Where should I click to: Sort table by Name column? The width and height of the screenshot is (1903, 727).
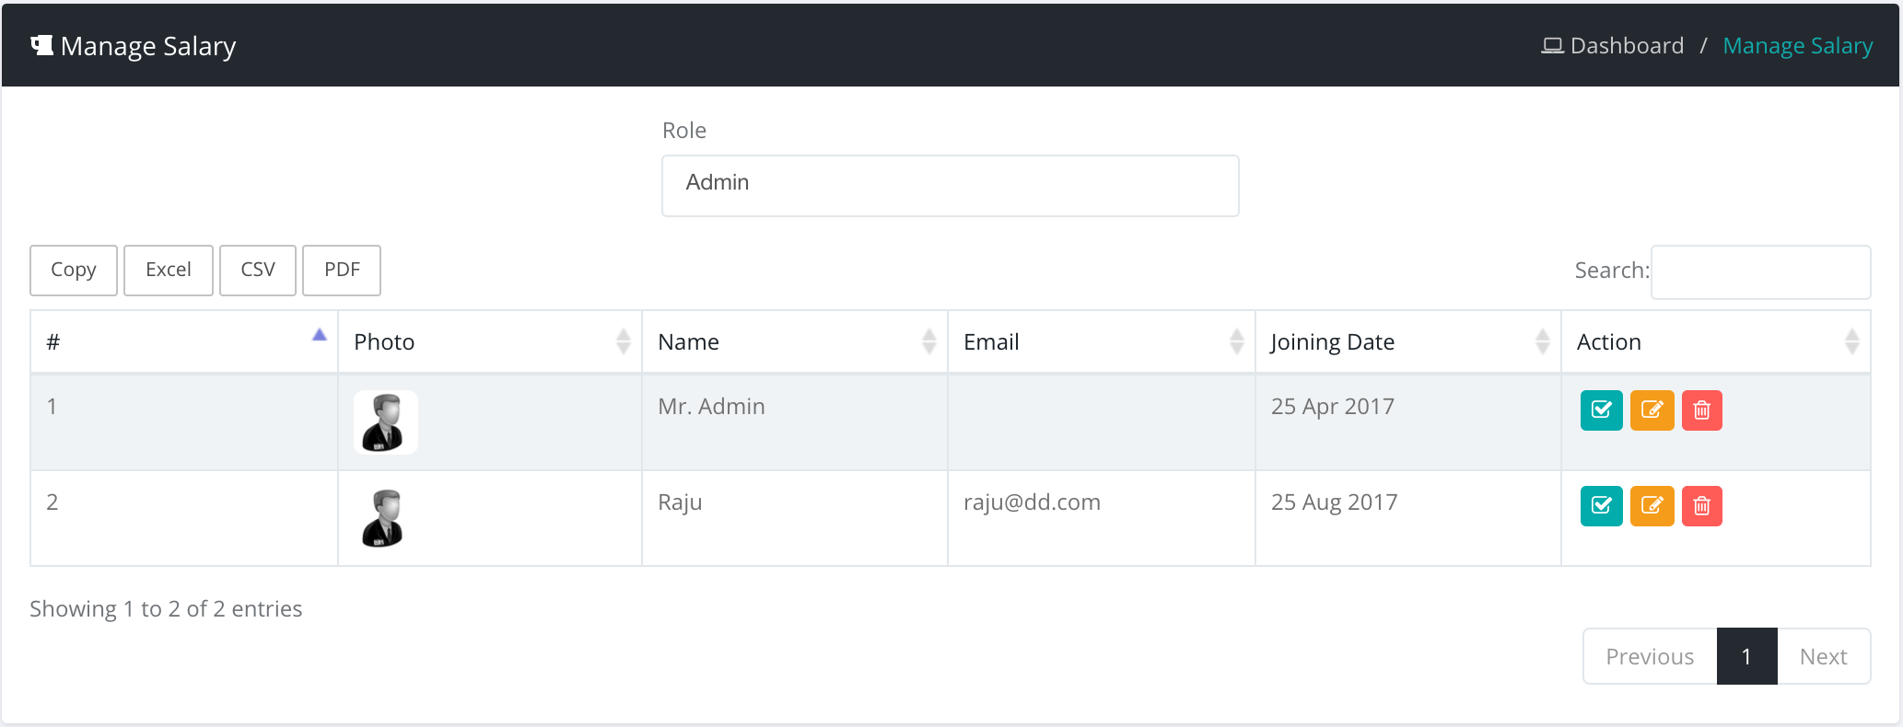click(793, 342)
